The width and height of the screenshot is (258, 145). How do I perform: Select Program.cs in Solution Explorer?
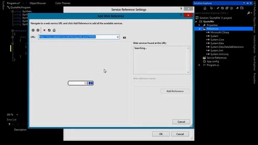click(213, 65)
